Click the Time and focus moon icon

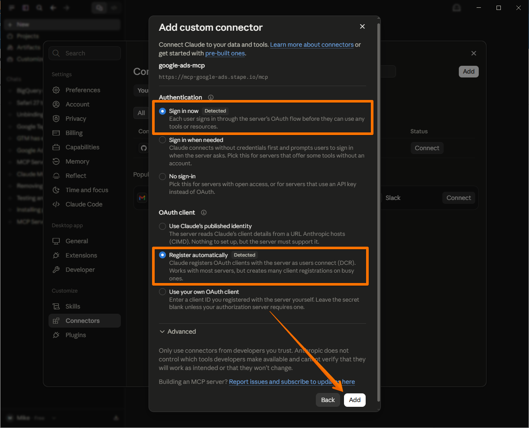(56, 190)
